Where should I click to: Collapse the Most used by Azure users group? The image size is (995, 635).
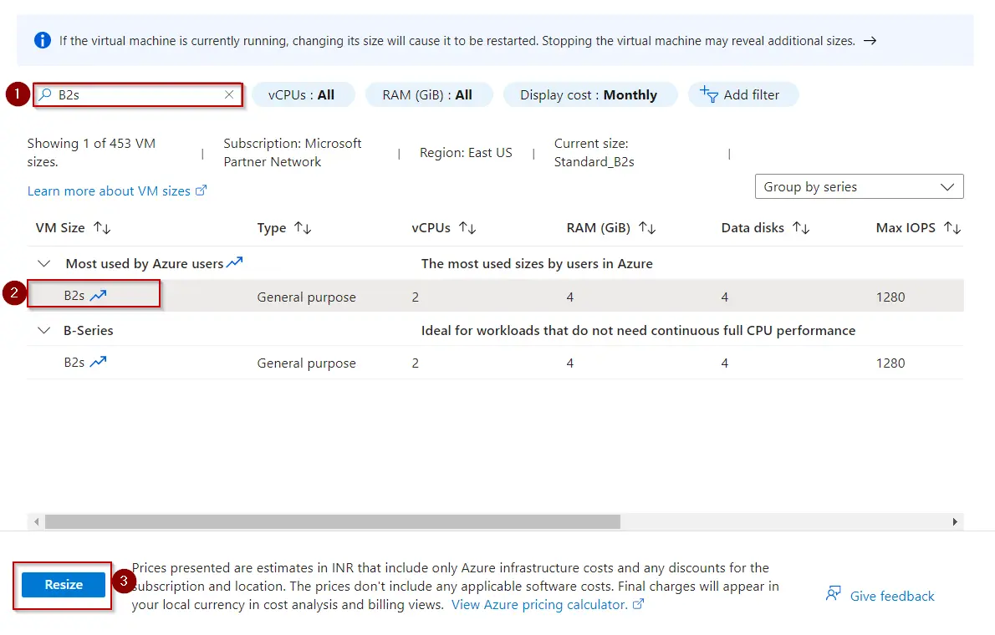[44, 264]
